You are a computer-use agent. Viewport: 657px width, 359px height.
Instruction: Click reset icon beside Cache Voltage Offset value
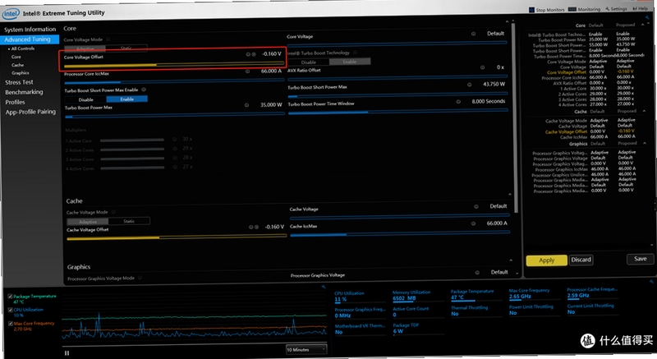point(257,227)
